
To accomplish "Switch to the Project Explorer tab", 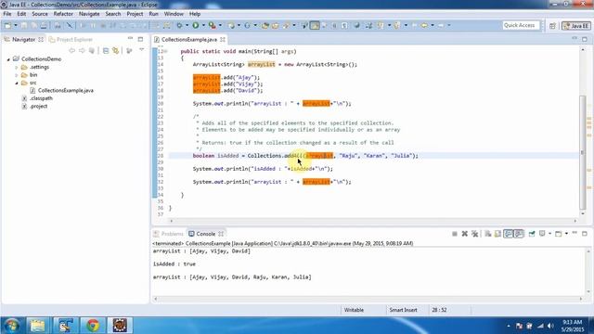I will pyautogui.click(x=71, y=39).
